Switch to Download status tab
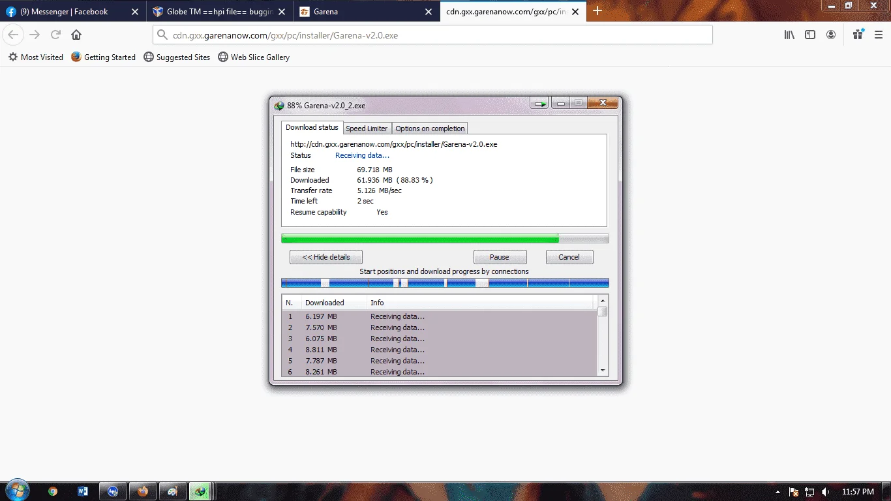Image resolution: width=891 pixels, height=501 pixels. pyautogui.click(x=312, y=127)
